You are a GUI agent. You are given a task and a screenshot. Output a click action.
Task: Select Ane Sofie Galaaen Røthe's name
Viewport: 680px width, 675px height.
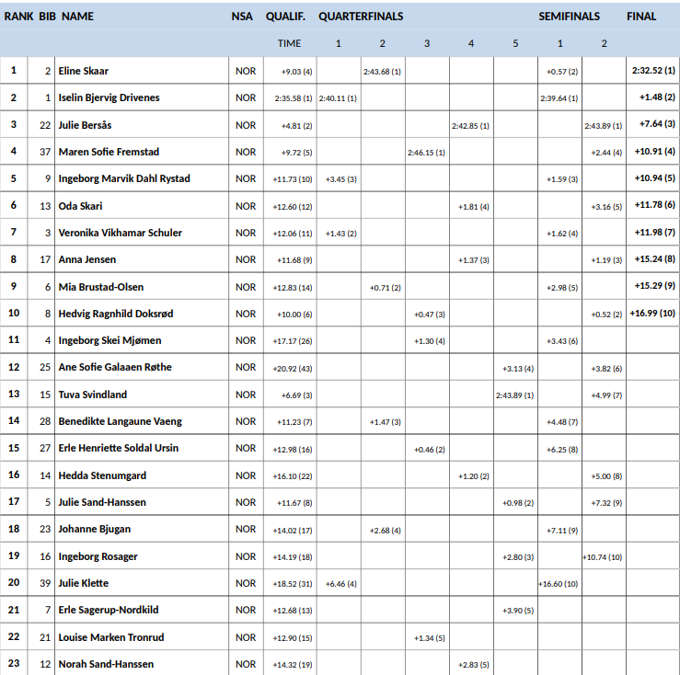115,368
